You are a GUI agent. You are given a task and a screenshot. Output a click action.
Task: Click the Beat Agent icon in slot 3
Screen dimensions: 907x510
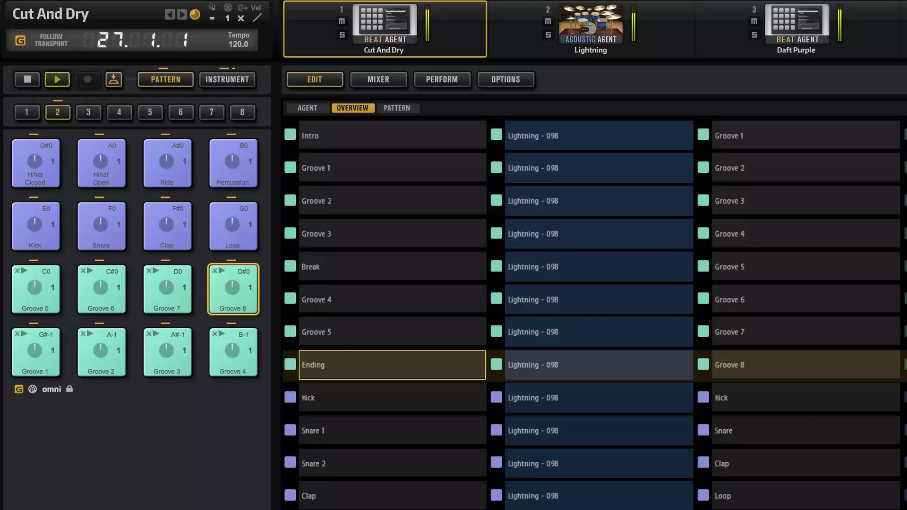796,24
